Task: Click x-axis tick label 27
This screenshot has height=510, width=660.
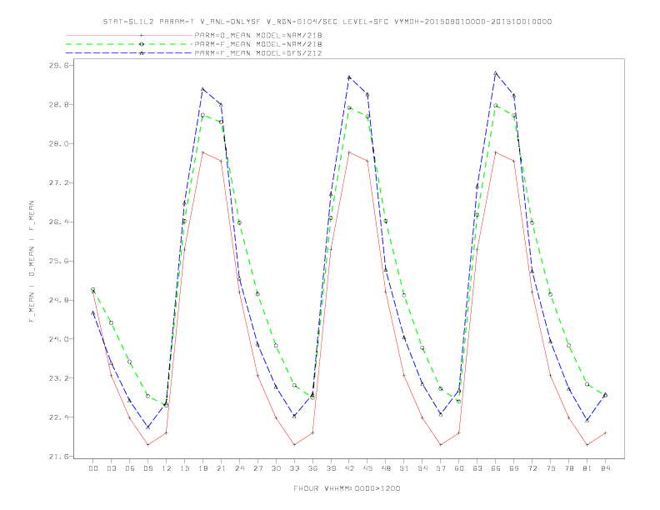Action: (x=257, y=468)
